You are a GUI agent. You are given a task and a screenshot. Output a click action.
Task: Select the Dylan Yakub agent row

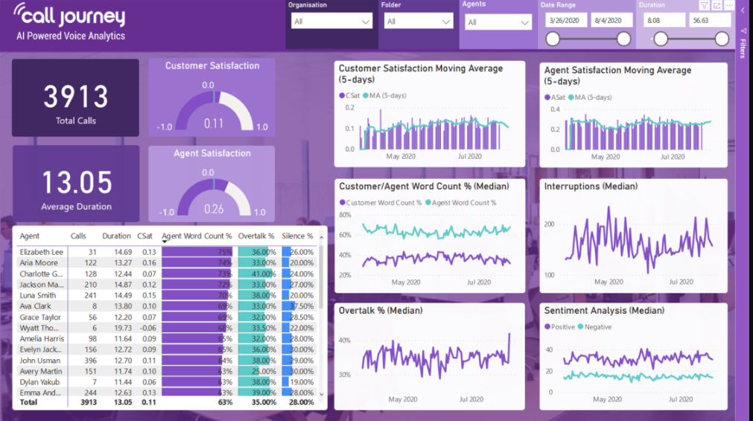point(167,382)
